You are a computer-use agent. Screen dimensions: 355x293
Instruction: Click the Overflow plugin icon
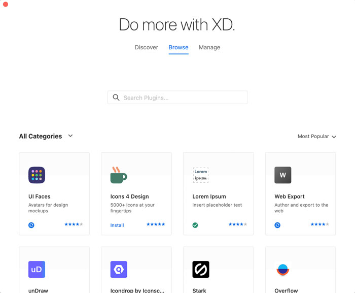[283, 270]
